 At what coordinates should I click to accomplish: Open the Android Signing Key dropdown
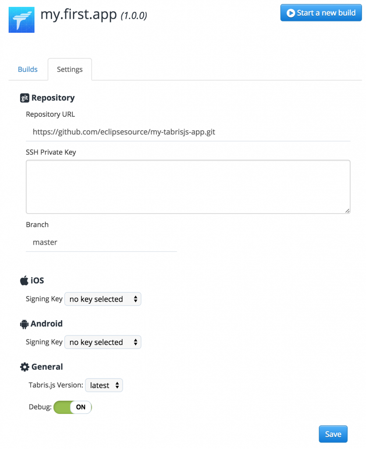[103, 342]
